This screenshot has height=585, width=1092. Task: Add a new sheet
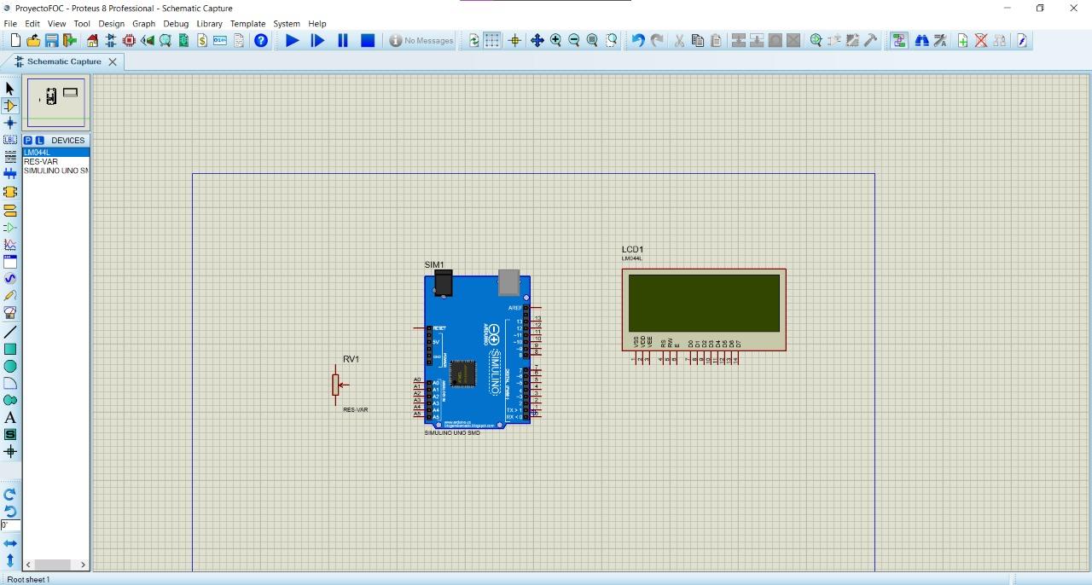(962, 40)
